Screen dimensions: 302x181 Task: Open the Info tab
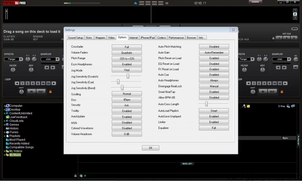tap(201, 38)
